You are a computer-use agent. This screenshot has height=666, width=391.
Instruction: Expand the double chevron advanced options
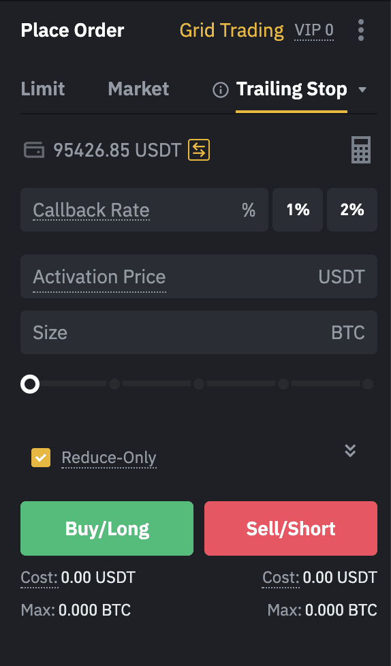[x=350, y=450]
